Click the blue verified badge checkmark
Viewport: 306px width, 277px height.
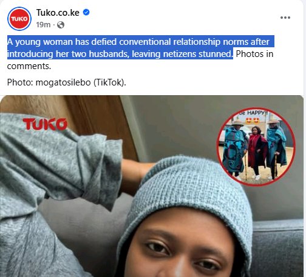point(86,12)
